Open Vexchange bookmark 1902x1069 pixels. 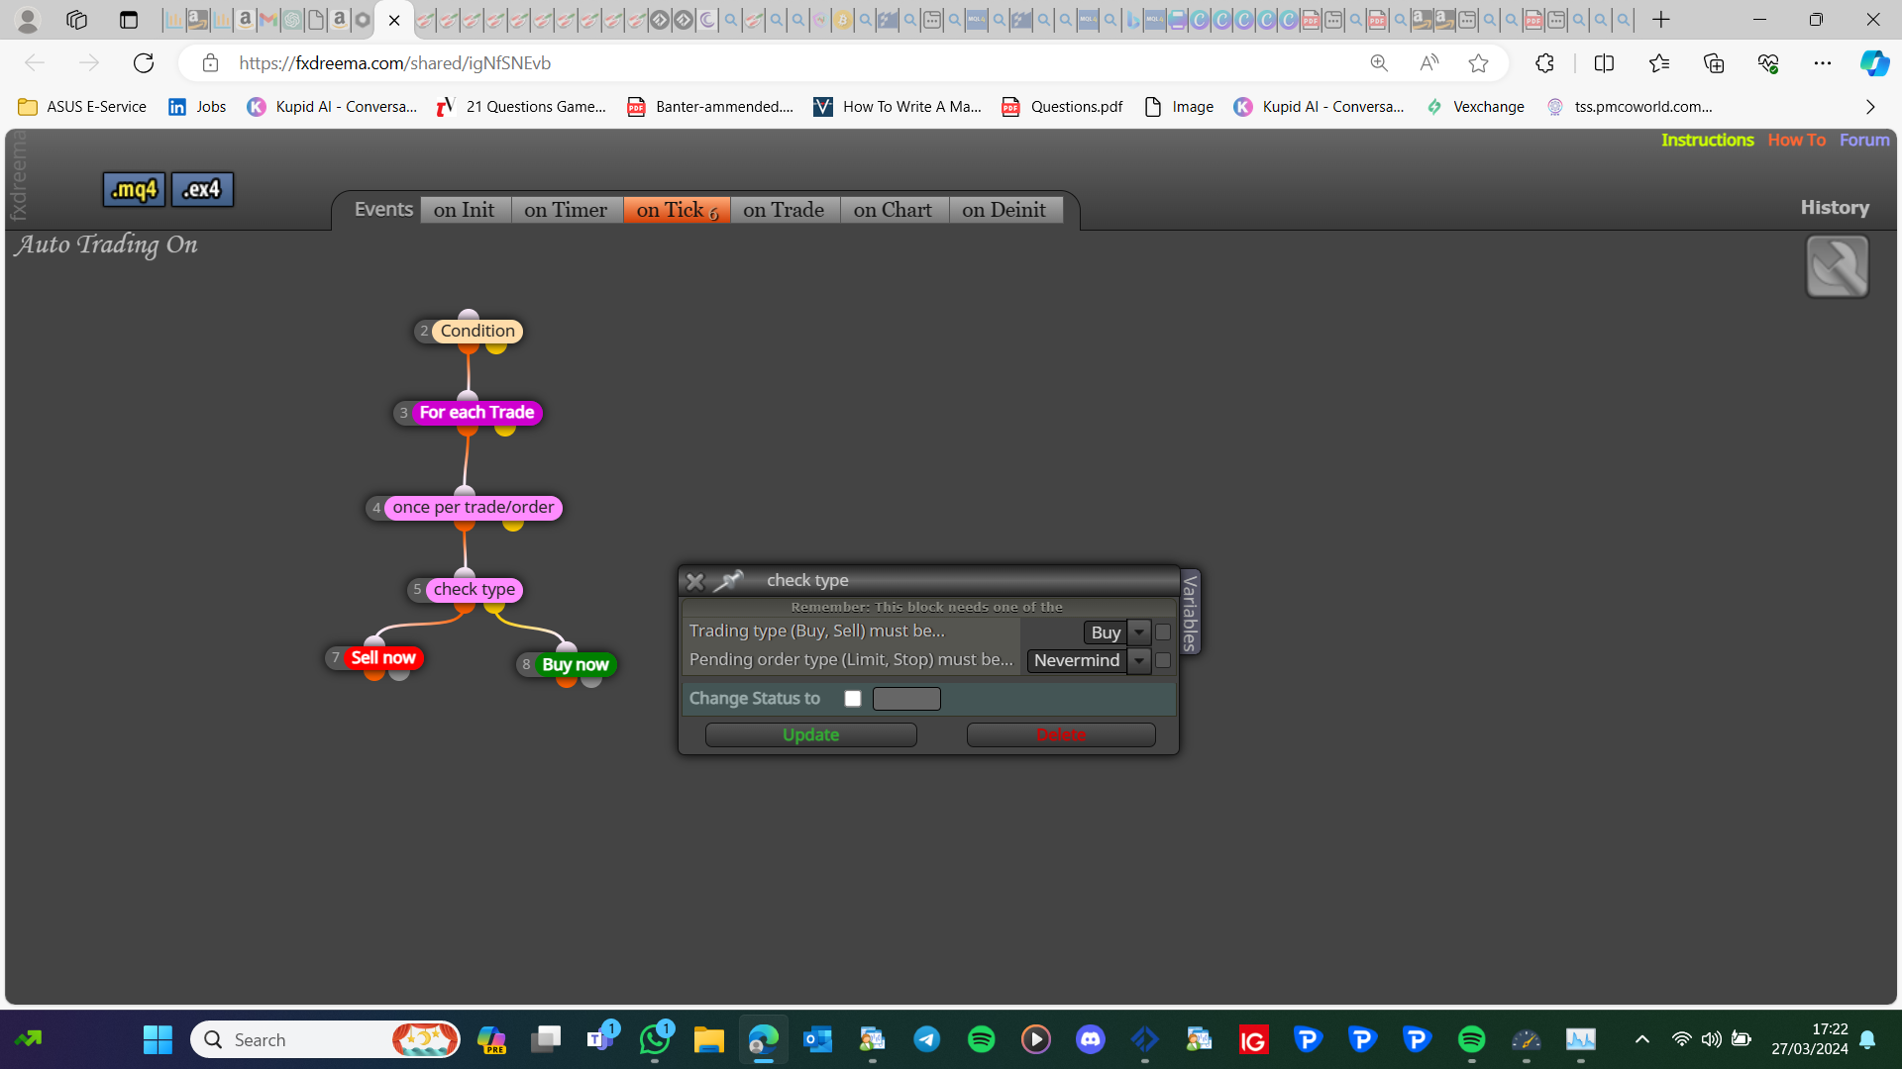(1476, 107)
